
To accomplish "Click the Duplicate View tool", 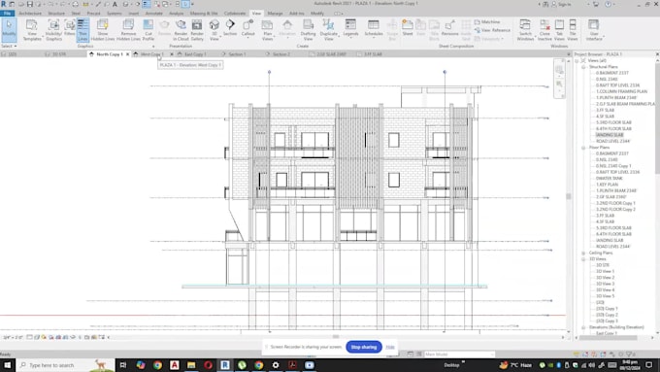I will coord(328,30).
